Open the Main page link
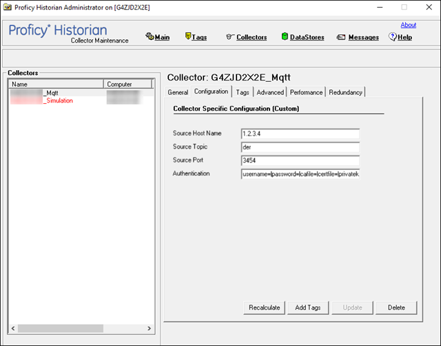441x346 pixels. pyautogui.click(x=162, y=37)
